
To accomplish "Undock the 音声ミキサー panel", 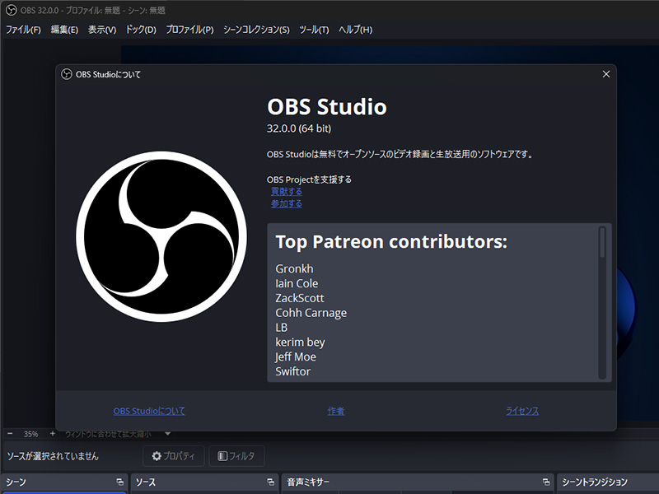I will click(545, 482).
